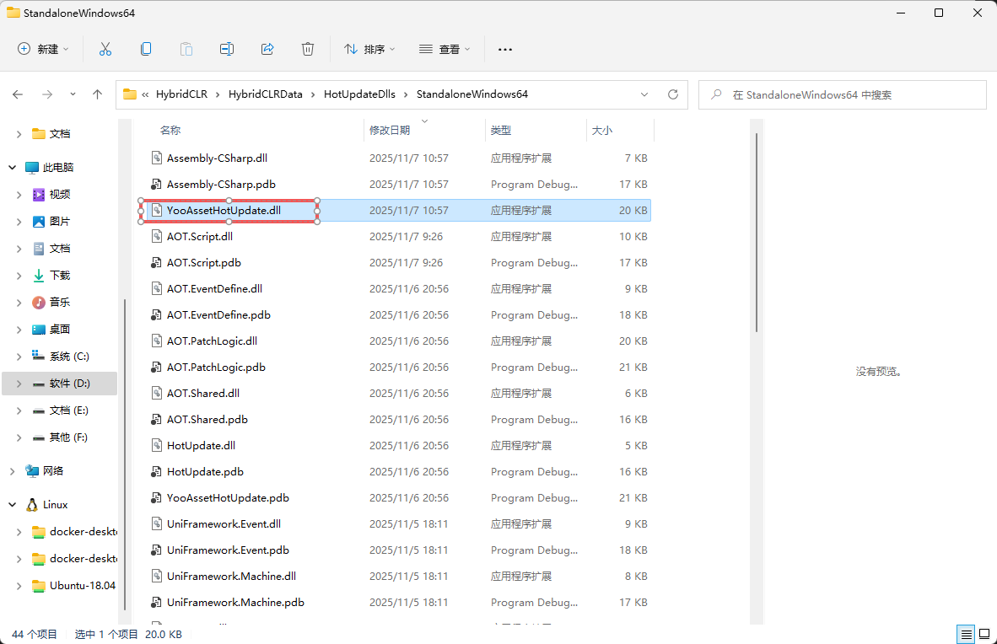Click the Share icon in toolbar

coord(267,49)
